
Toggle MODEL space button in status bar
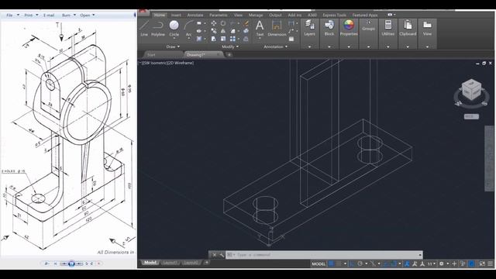coord(319,263)
